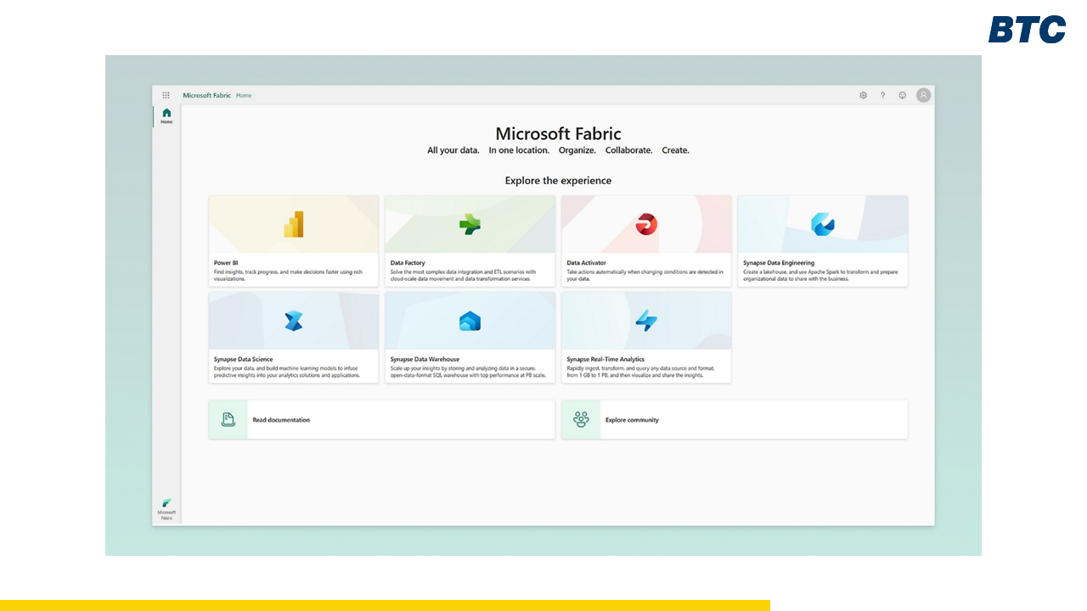Click the community people icon

(x=581, y=419)
